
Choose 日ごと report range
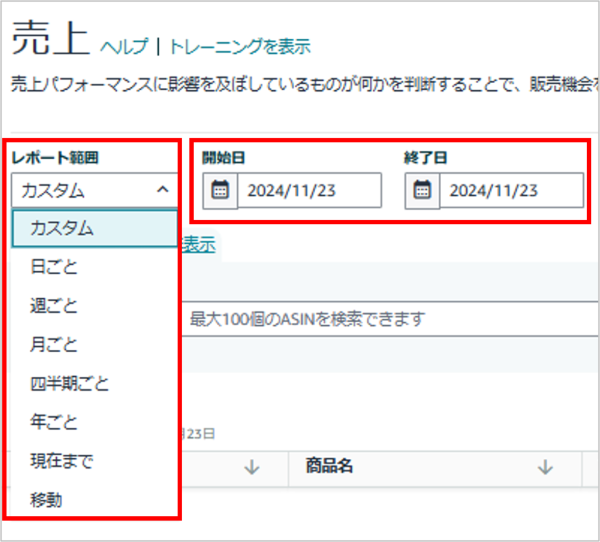pos(94,267)
